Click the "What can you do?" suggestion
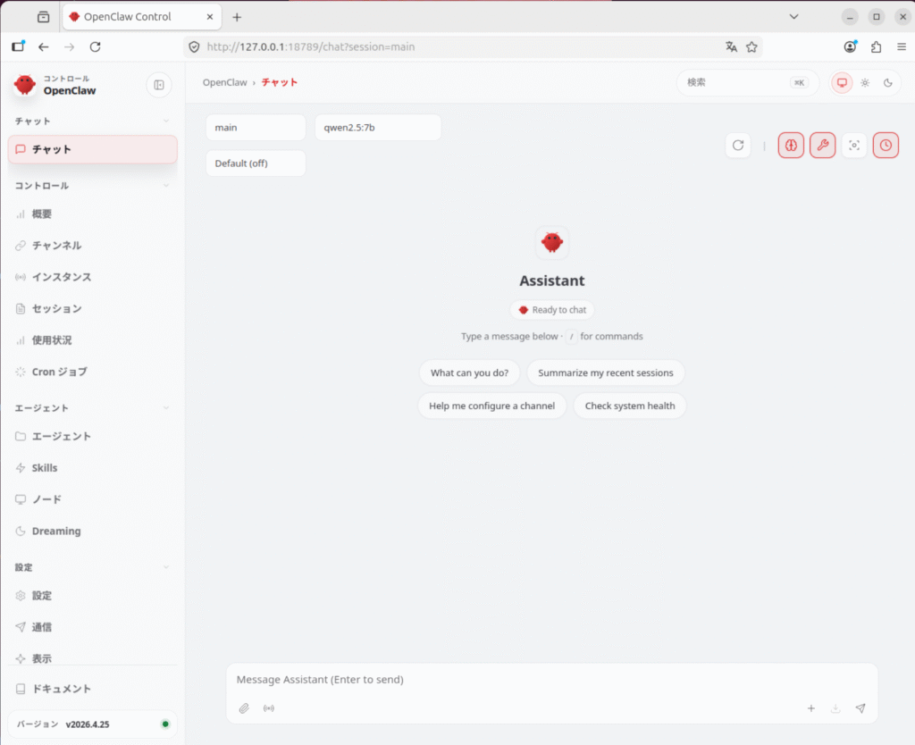Screen dimensions: 915x745 (x=469, y=372)
